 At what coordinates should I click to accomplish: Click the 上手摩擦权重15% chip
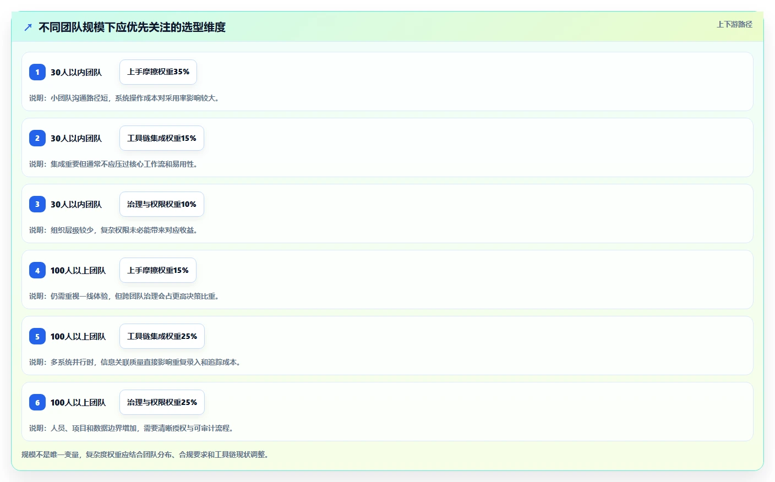point(158,270)
